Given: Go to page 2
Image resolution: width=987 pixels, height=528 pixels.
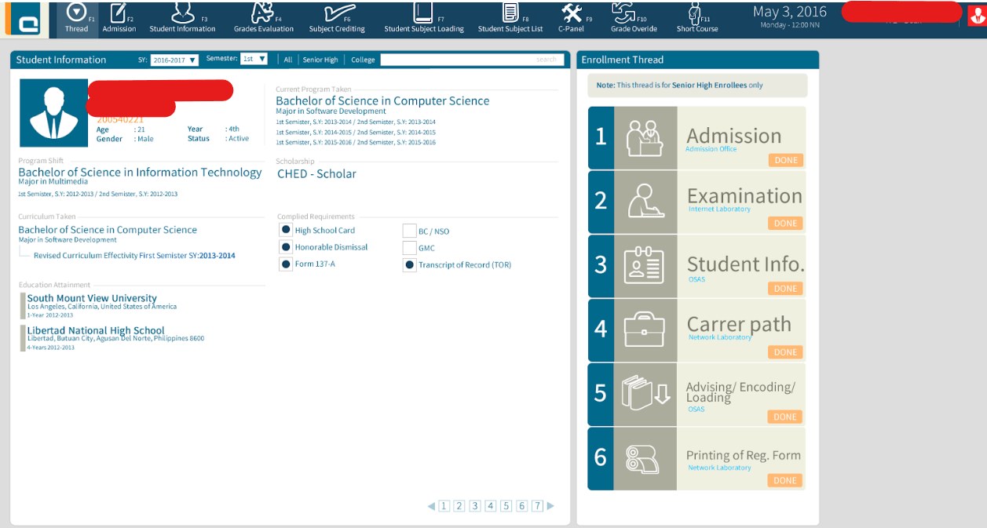Looking at the screenshot, I should (459, 506).
